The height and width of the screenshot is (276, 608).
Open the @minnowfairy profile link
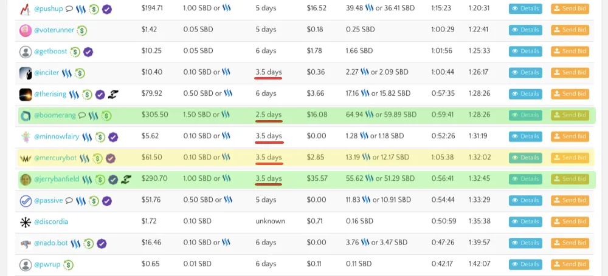click(57, 136)
